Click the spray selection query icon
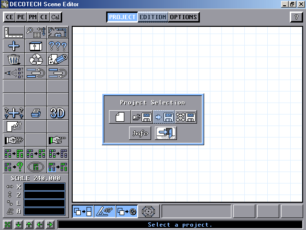The width and height of the screenshot is (306, 230). point(14,73)
